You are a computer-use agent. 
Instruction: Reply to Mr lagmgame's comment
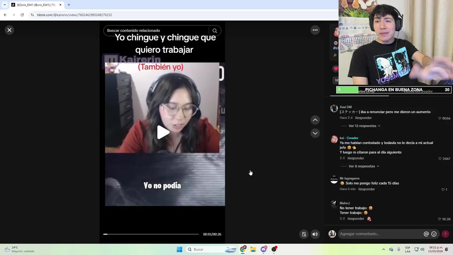point(367,189)
